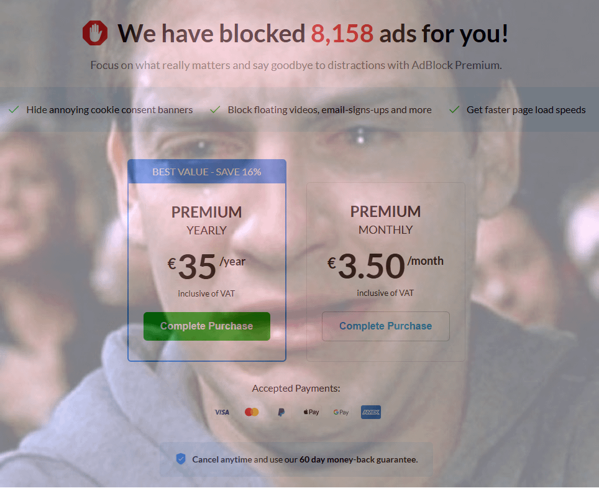Click the €35 per year price
Viewport: 599px width, 488px height.
click(x=207, y=266)
